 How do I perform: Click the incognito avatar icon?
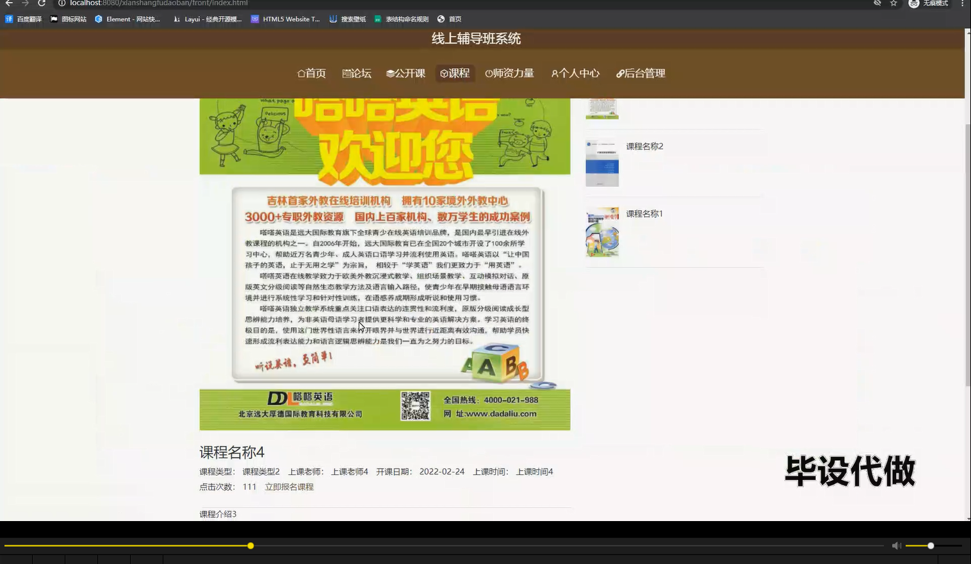(x=913, y=3)
